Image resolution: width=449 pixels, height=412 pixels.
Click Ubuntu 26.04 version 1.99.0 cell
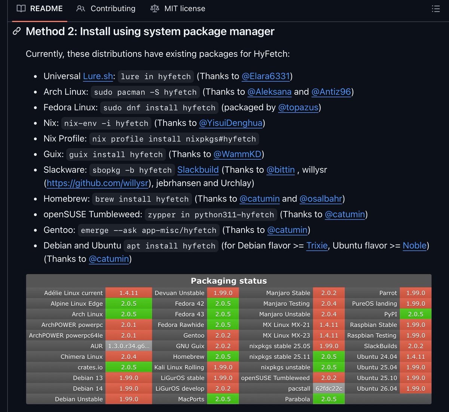pos(416,388)
